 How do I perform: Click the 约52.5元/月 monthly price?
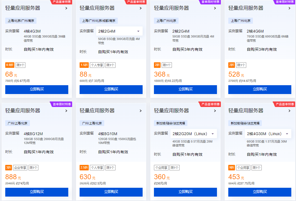(x=98, y=183)
